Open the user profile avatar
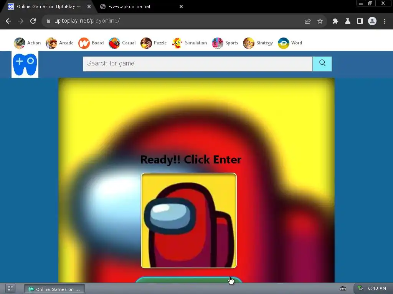This screenshot has height=294, width=393. point(372,21)
